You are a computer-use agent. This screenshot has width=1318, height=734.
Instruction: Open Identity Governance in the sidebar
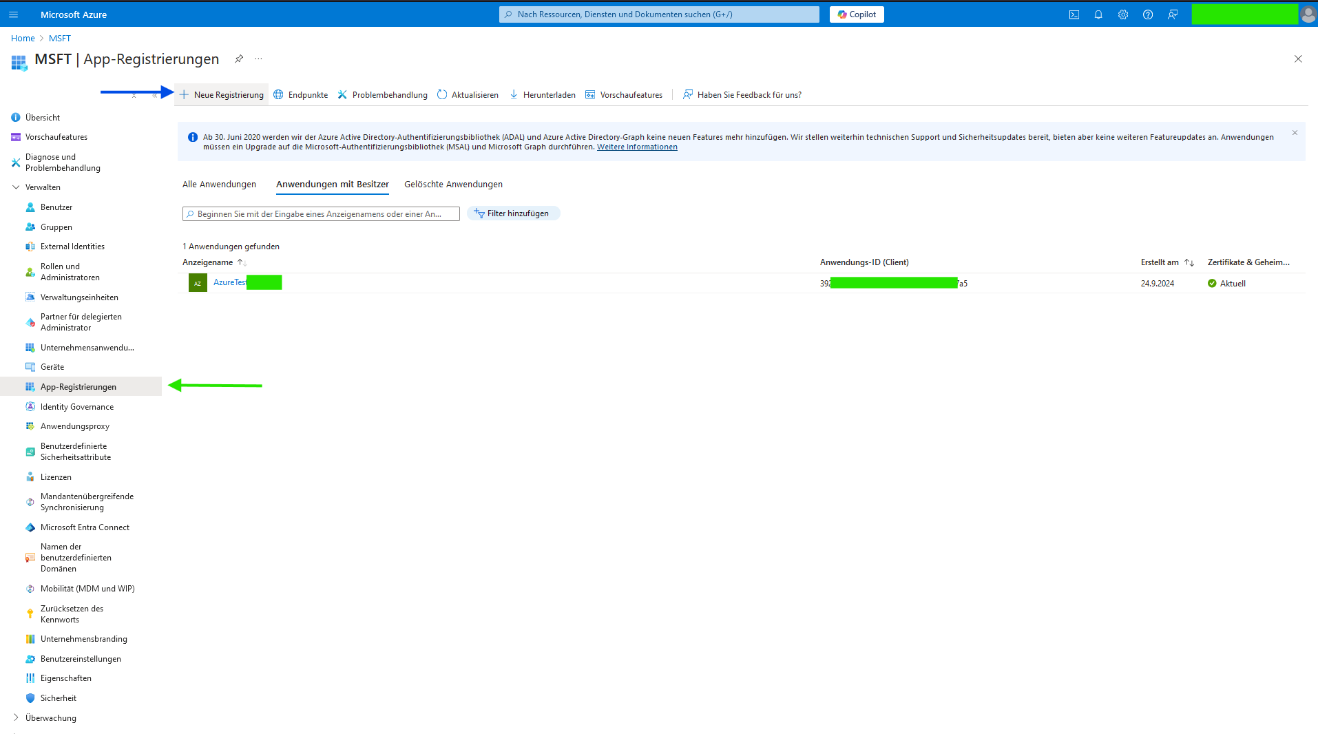pyautogui.click(x=77, y=407)
